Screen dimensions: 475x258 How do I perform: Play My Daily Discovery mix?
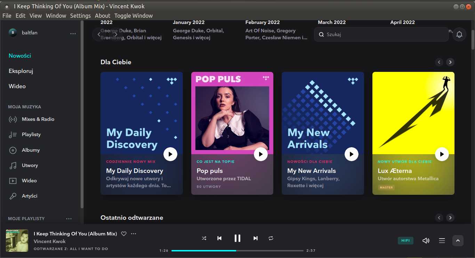(170, 154)
